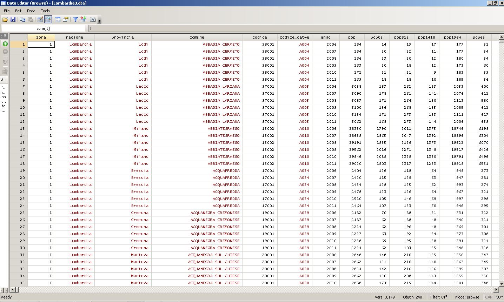The width and height of the screenshot is (504, 302).
Task: Click the Variable Properties icon
Action: point(65,20)
